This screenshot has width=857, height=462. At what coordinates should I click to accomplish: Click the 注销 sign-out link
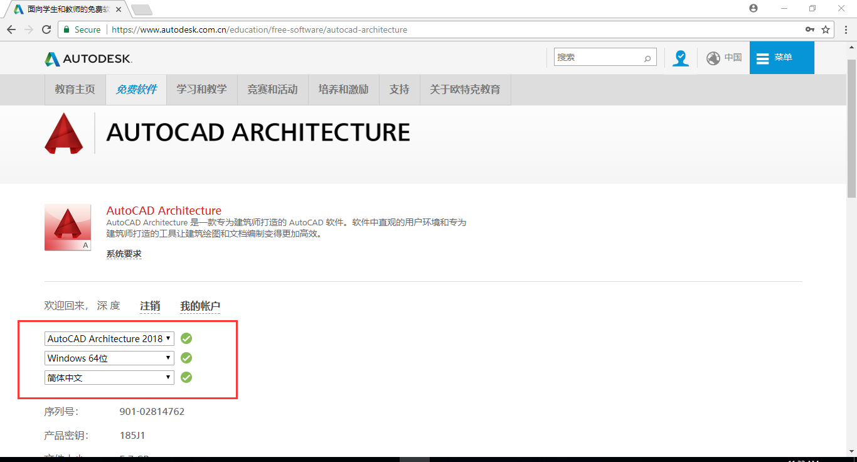150,306
